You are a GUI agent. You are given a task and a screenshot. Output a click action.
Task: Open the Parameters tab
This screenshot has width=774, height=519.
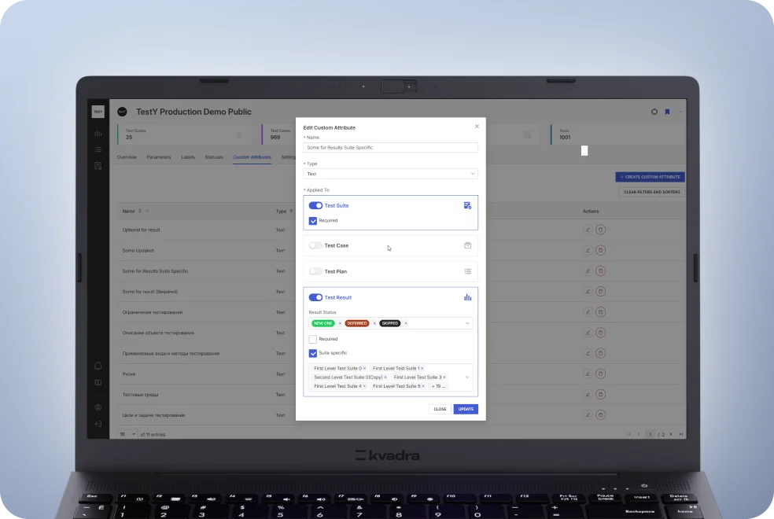click(158, 157)
